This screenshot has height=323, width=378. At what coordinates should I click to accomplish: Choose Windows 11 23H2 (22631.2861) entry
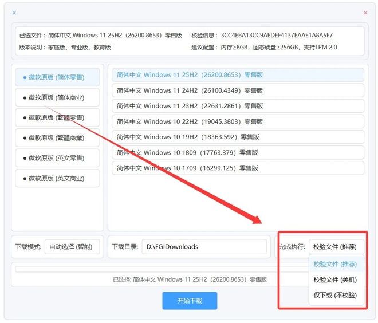(238, 106)
